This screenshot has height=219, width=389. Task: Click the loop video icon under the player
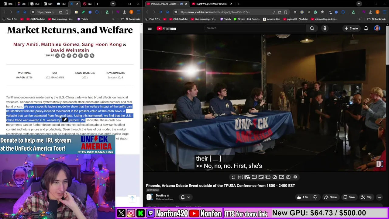coord(233,177)
